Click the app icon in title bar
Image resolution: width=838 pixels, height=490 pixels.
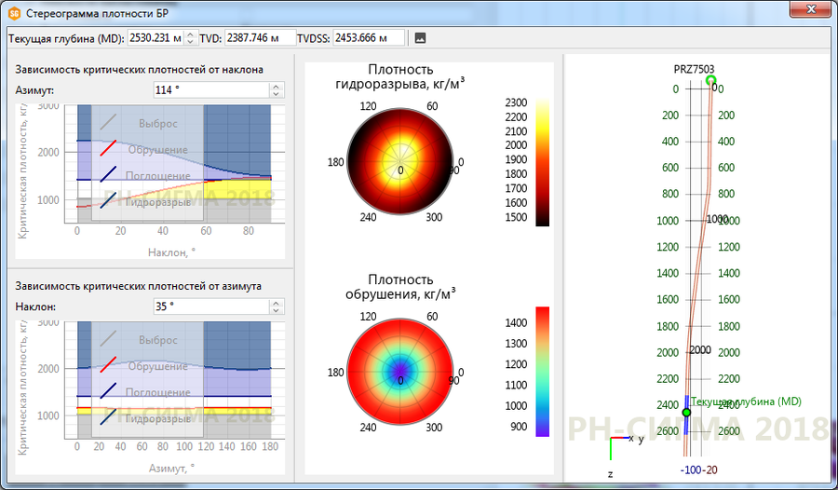14,11
